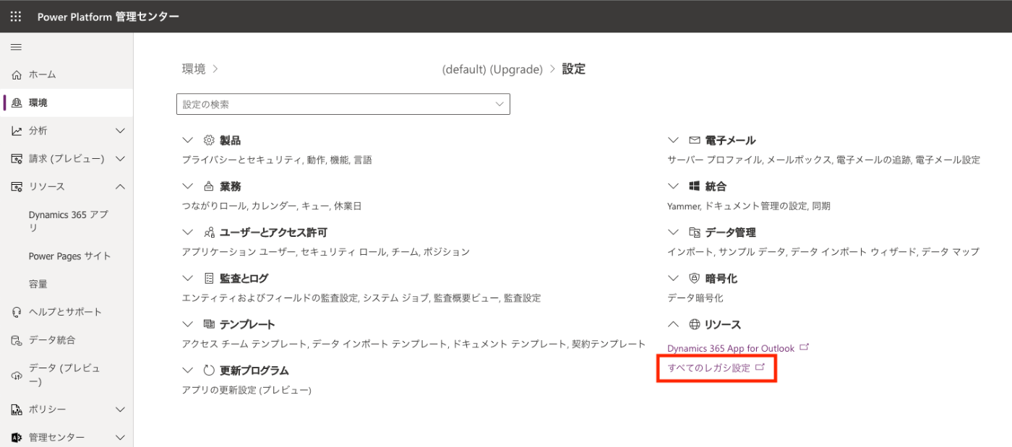This screenshot has width=1012, height=447.
Task: Click the refresh icon beside 更新プログラム
Action: [x=209, y=370]
